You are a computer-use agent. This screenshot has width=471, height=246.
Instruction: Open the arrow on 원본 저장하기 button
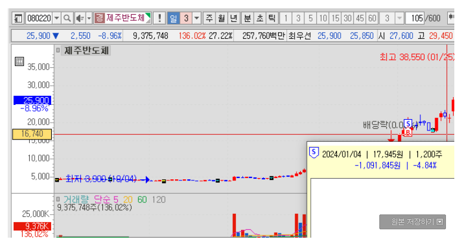click(x=440, y=222)
